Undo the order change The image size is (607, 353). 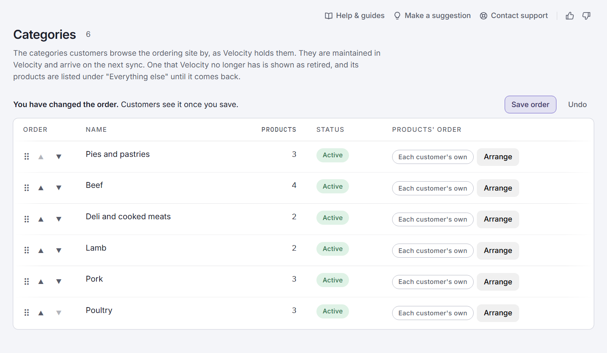[x=577, y=104]
